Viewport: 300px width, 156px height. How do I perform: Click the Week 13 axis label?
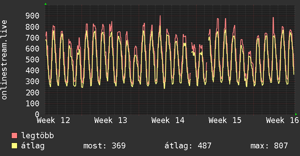point(111,120)
